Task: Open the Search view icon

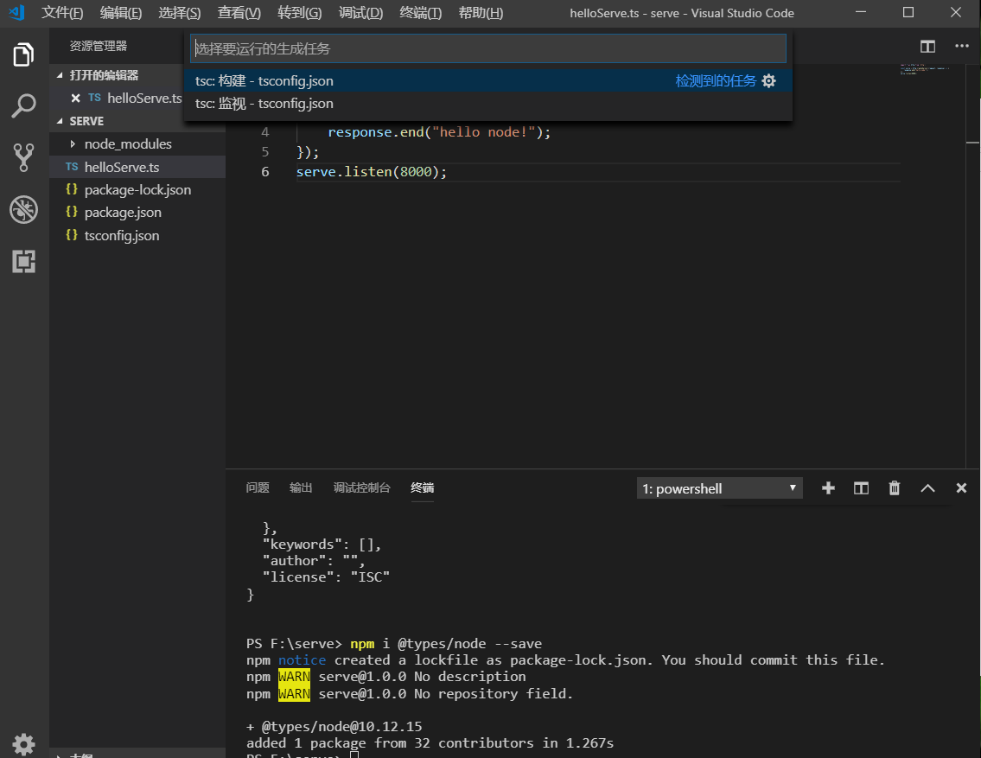Action: coord(24,106)
